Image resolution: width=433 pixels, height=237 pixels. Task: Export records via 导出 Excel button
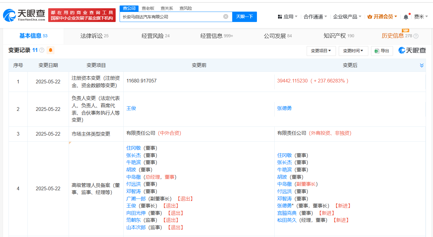point(382,51)
